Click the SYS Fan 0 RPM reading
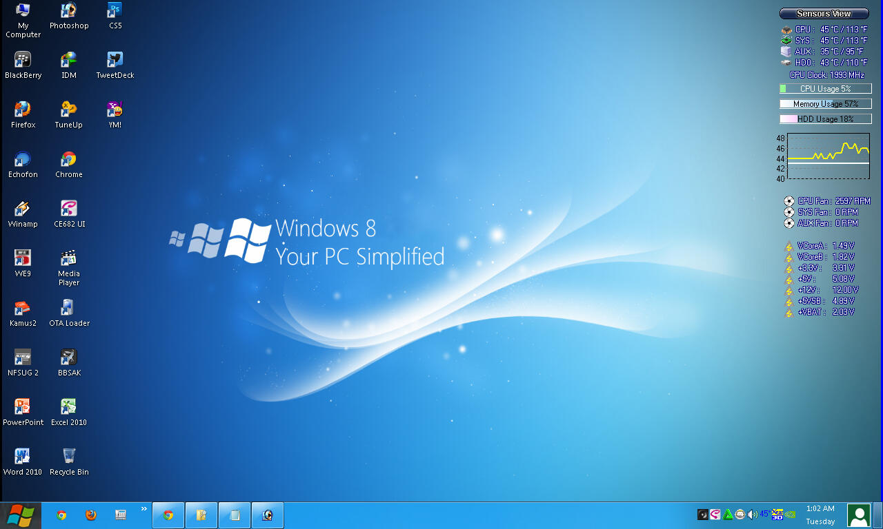 (821, 212)
